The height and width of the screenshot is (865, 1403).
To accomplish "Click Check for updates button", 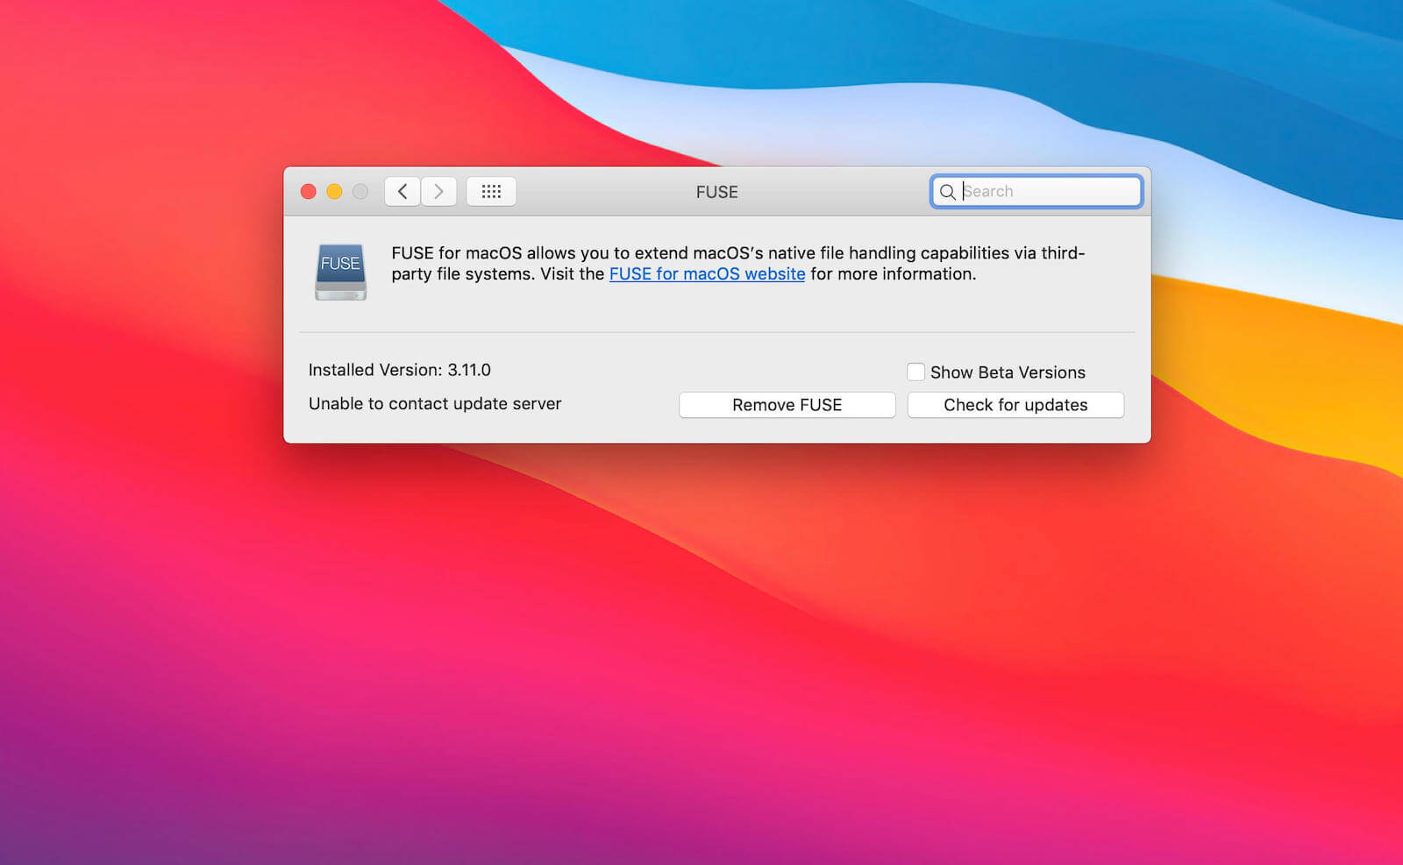I will 1015,405.
